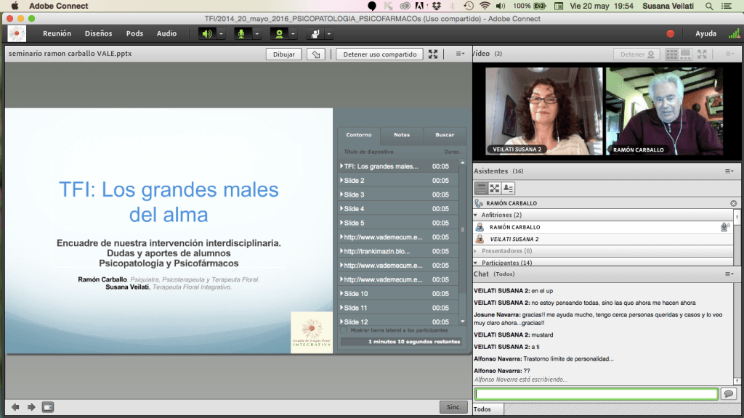The width and height of the screenshot is (744, 418).
Task: Open status options dropdown arrow
Action: [329, 33]
